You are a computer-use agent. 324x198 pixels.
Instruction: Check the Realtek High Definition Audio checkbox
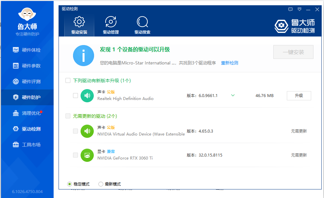click(x=75, y=95)
